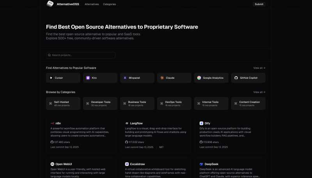Viewport: 312px width, 178px height.
Task: Click the Mixpanel icon
Action: tap(125, 78)
